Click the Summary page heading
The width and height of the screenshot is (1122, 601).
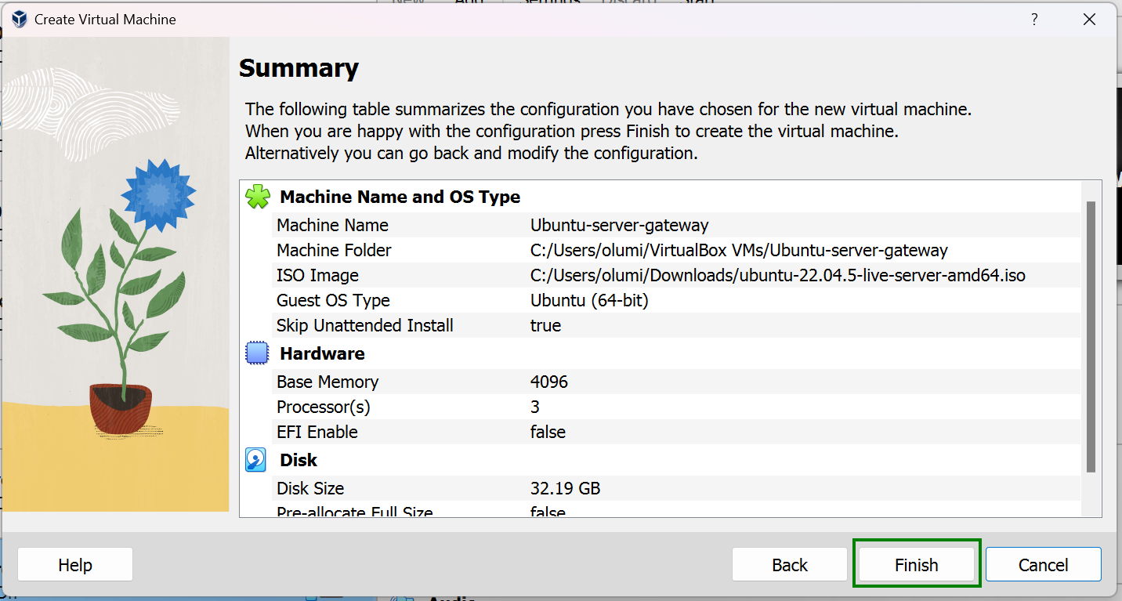(x=299, y=68)
